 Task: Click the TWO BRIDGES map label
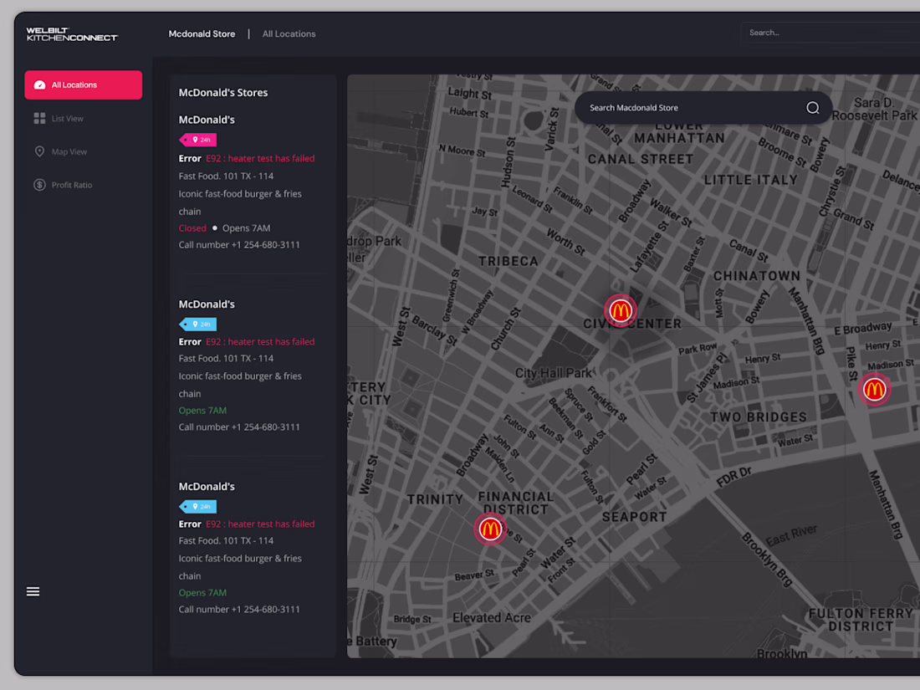point(759,417)
